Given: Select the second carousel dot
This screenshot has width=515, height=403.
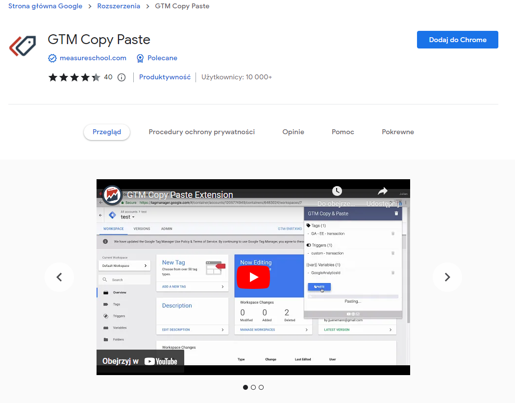Looking at the screenshot, I should coord(253,387).
